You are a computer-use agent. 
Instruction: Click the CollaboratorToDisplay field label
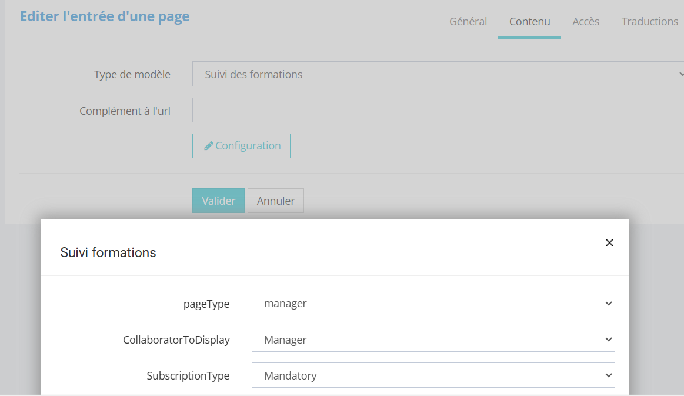[176, 340]
